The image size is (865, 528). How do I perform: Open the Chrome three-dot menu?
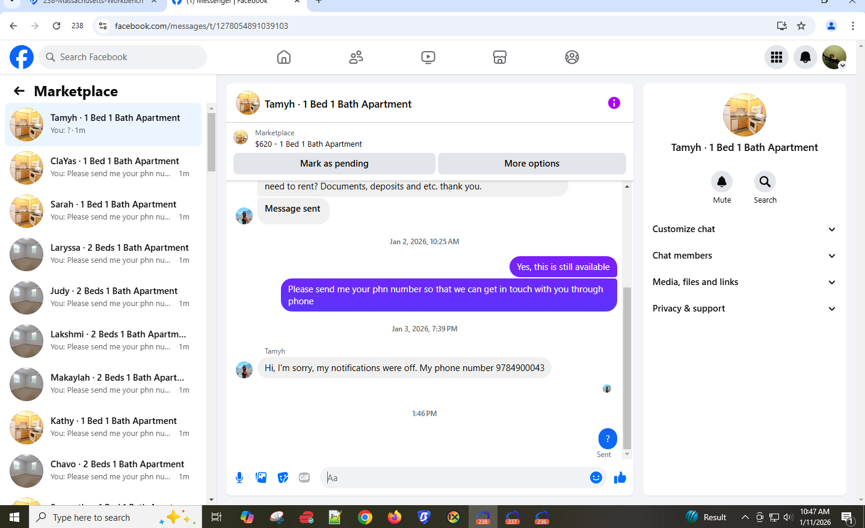[853, 26]
